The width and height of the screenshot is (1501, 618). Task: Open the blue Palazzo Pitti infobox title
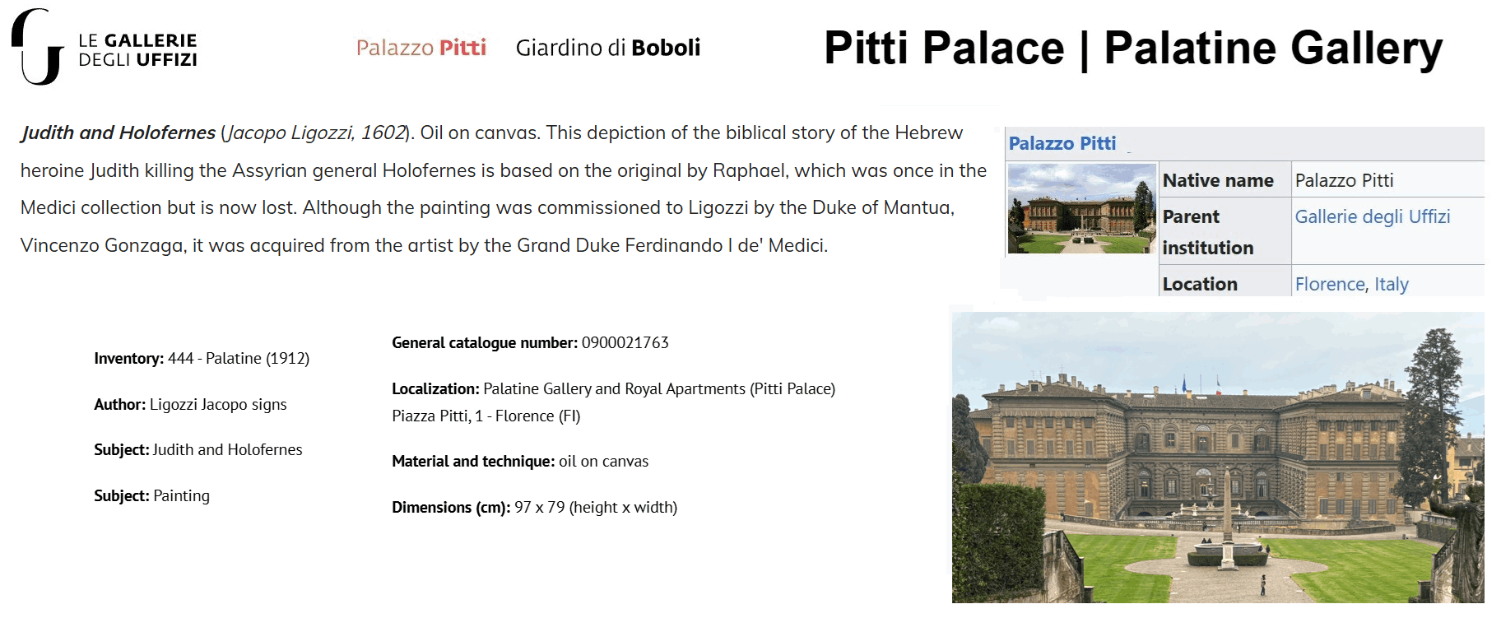click(1062, 143)
